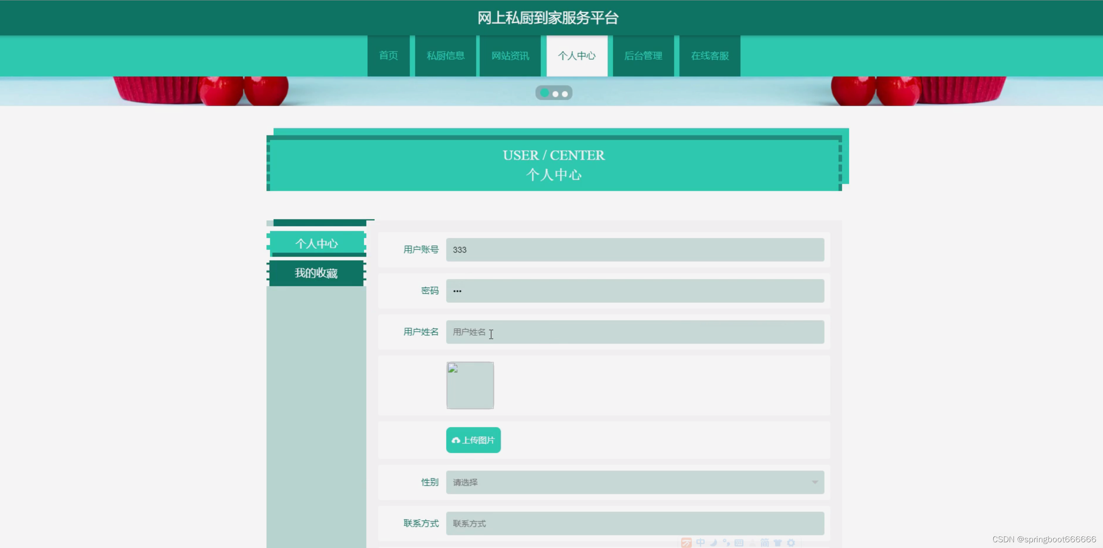Open the 私厨信息 navigation tab
The height and width of the screenshot is (548, 1103).
coord(445,56)
